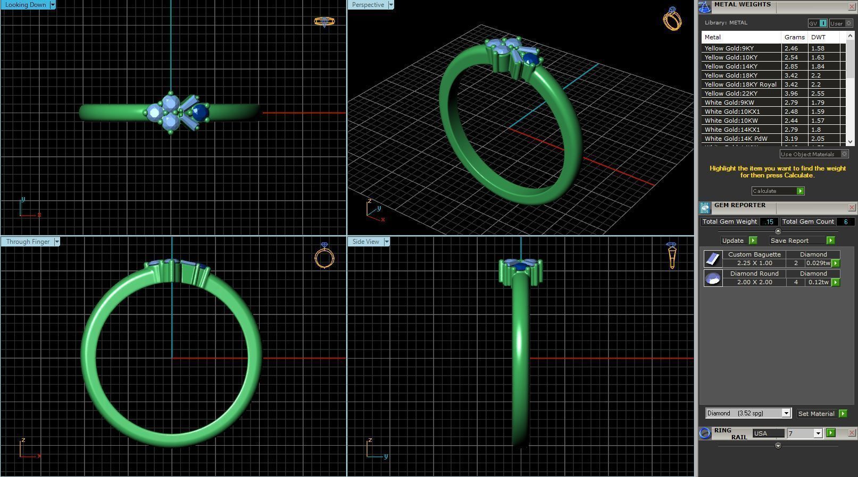Screen dimensions: 858x477
Task: Collapse the Gem Reporter panel expander
Action: click(778, 231)
